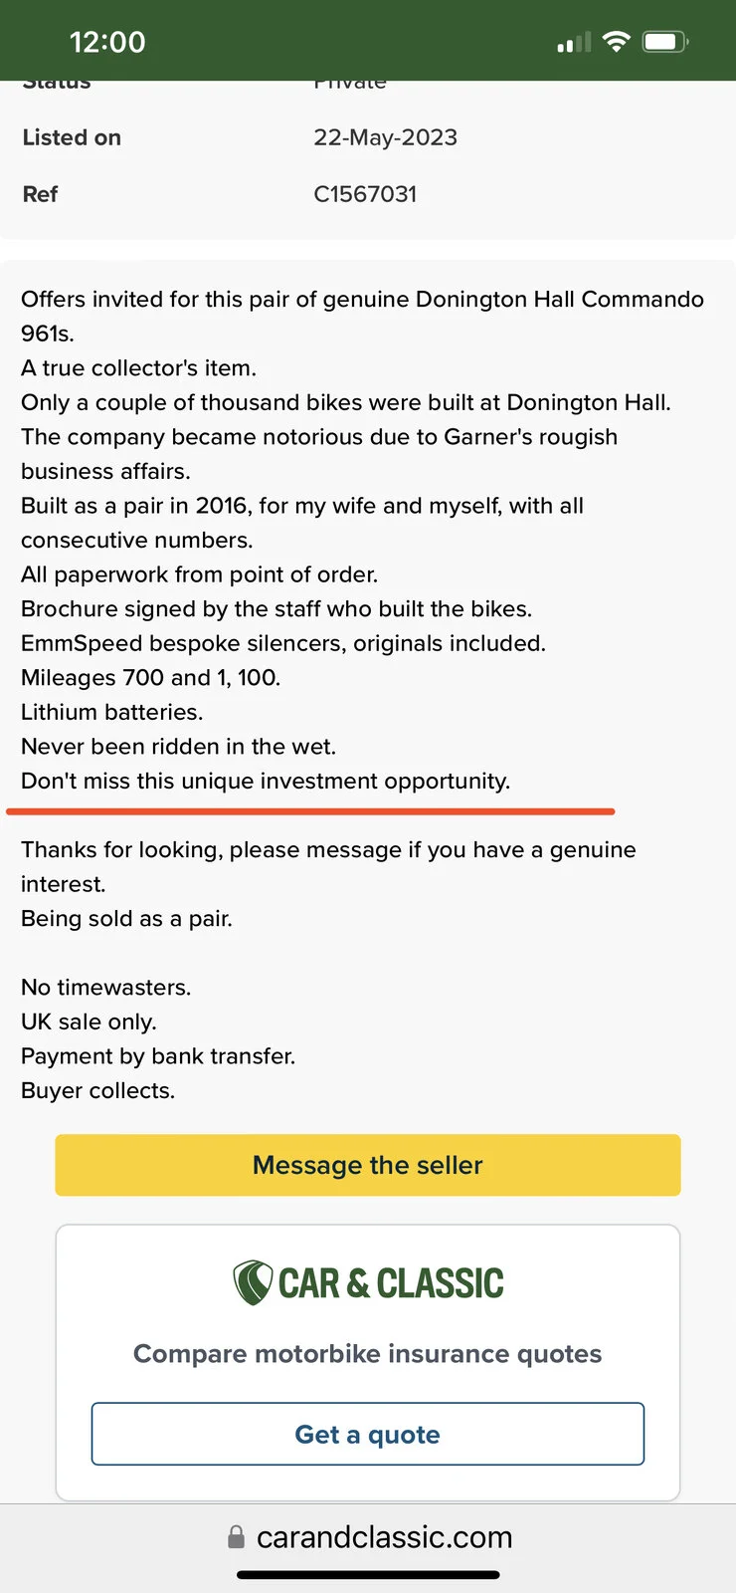Viewport: 736px width, 1593px height.
Task: Tap the Wi-Fi status icon
Action: [x=617, y=42]
